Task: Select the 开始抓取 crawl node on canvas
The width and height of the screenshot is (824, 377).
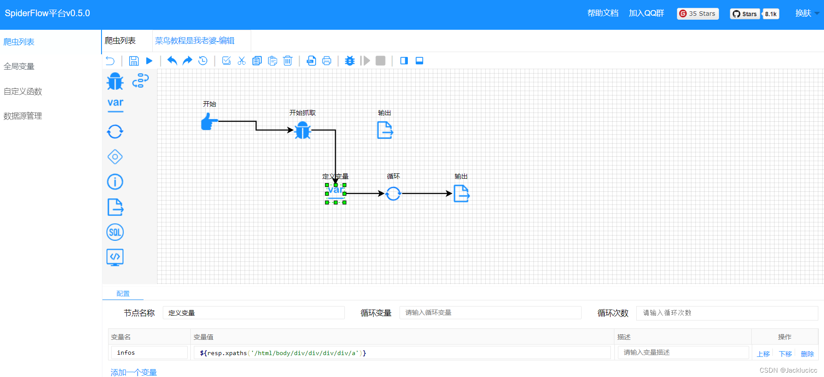Action: 302,130
